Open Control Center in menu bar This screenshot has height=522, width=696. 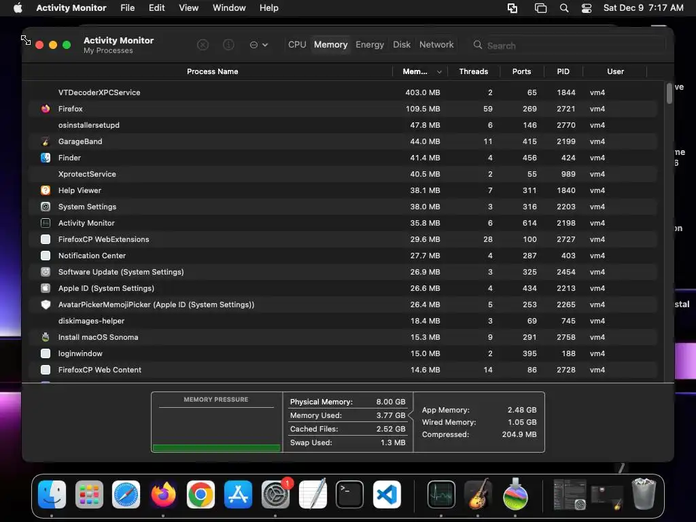[x=587, y=8]
